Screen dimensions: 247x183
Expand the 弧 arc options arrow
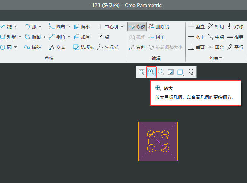(40, 26)
